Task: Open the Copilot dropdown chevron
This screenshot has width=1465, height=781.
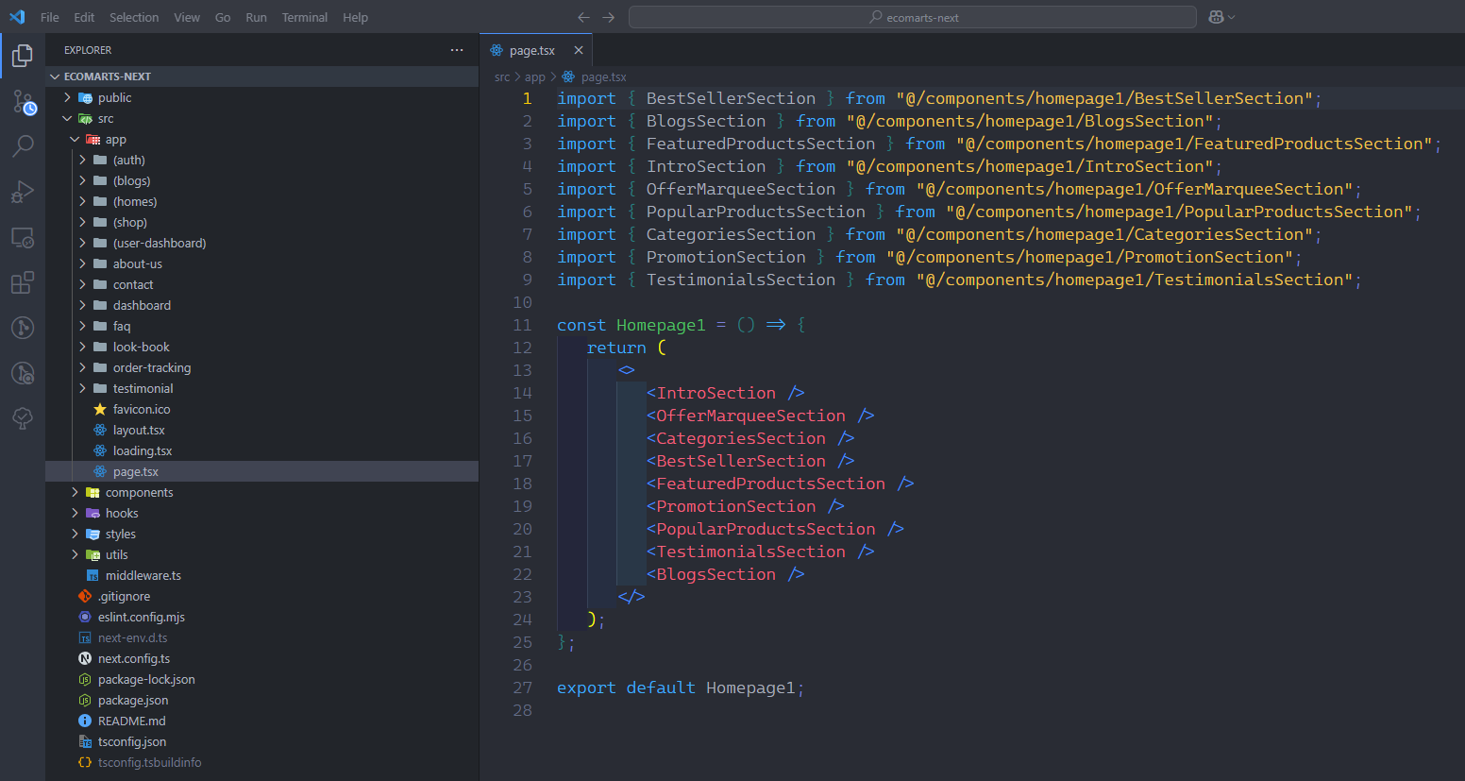Action: 1232,17
